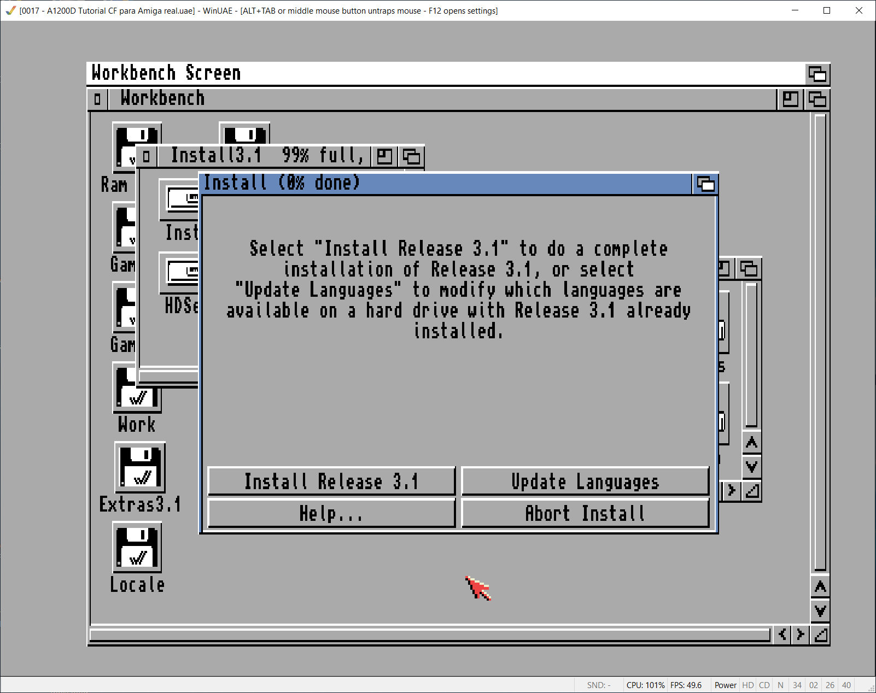Click the Install (0% done) title bar
This screenshot has width=876, height=693.
pyautogui.click(x=446, y=184)
